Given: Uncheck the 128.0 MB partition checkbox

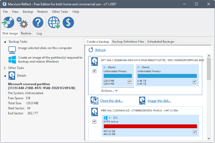Looking at the screenshot, I should point(130,82).
